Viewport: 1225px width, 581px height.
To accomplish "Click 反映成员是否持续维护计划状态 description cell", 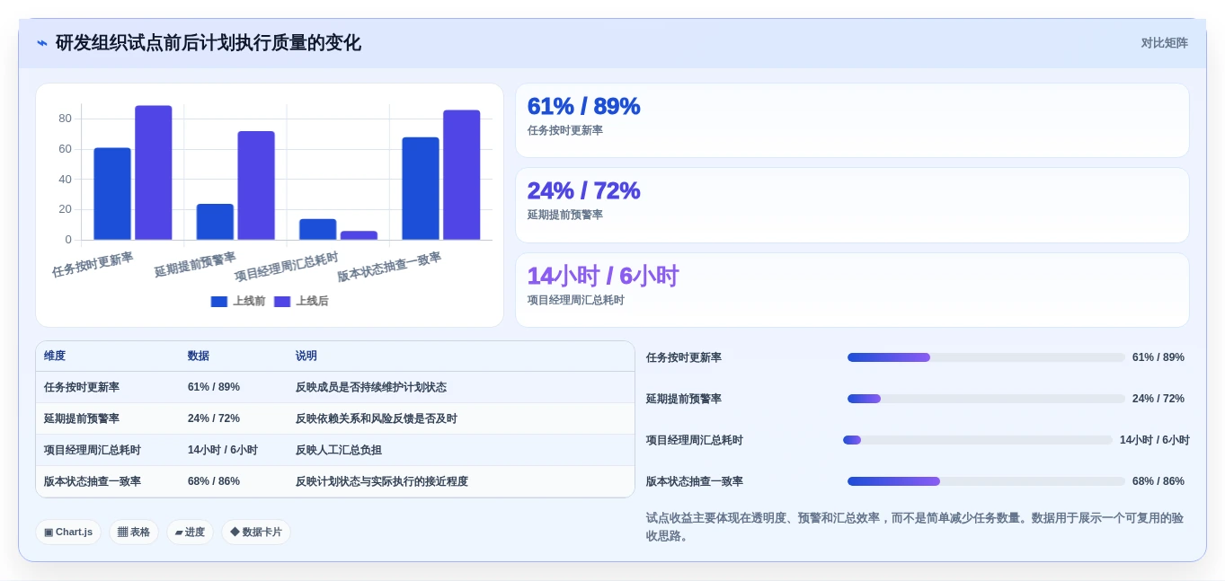I will [371, 387].
